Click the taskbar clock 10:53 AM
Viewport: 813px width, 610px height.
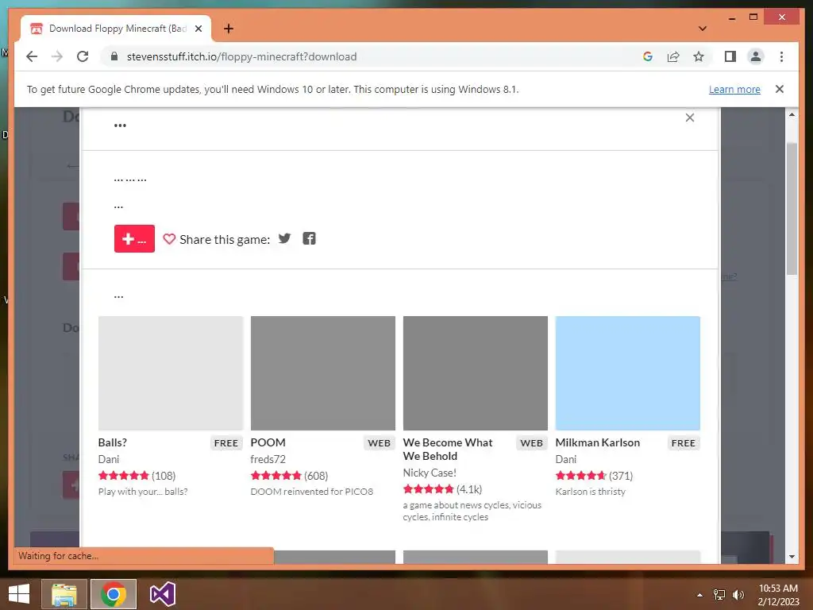pyautogui.click(x=778, y=589)
